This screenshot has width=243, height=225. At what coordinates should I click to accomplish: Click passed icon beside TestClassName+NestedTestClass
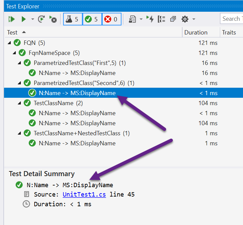pyautogui.click(x=27, y=133)
